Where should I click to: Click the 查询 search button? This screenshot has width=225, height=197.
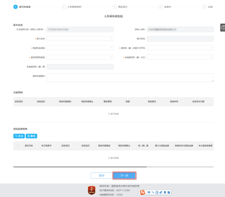pos(19,136)
